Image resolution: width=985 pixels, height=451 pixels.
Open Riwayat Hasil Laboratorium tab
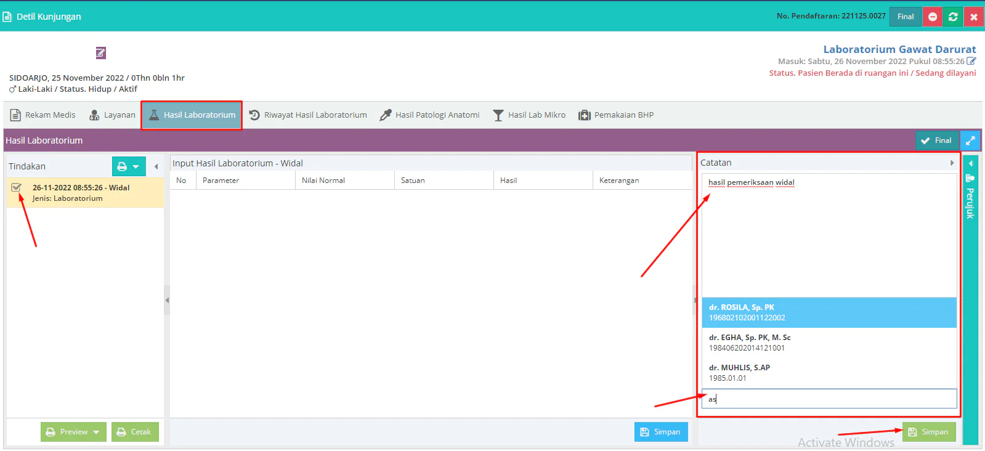pyautogui.click(x=308, y=115)
